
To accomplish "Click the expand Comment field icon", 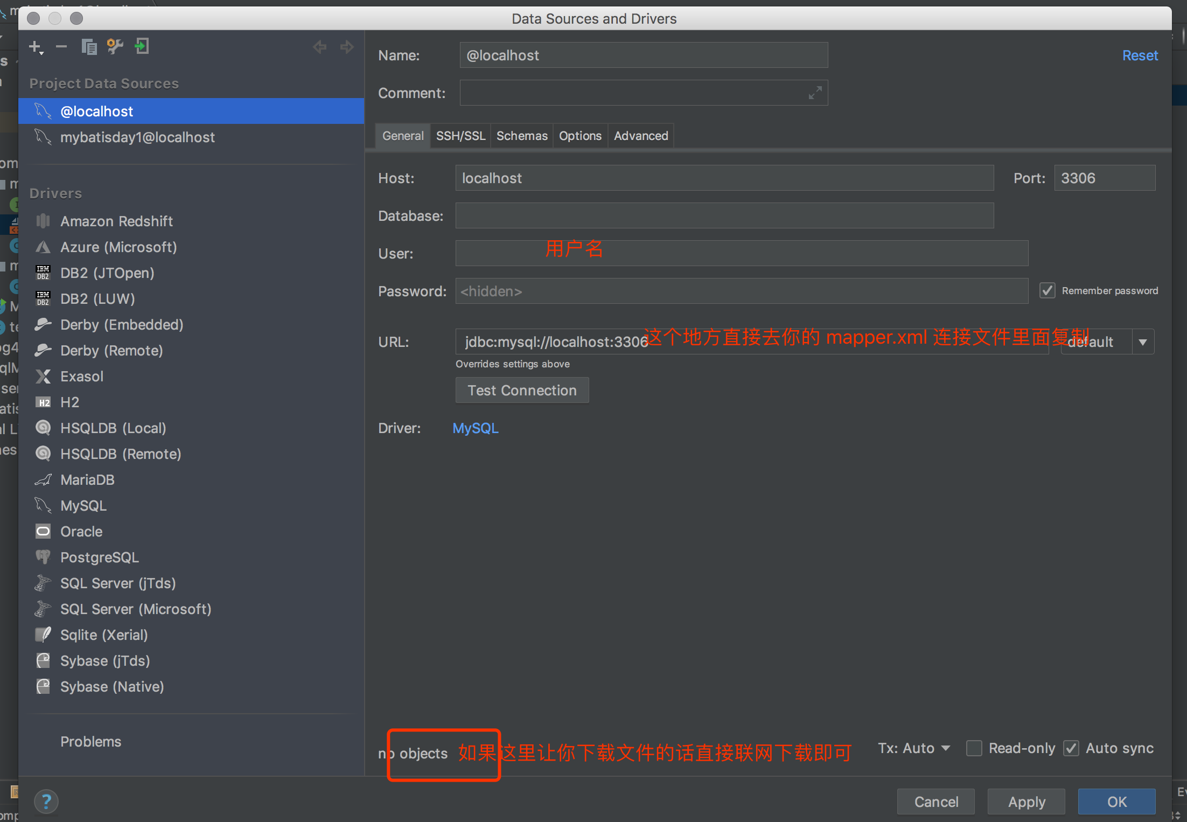I will [815, 93].
